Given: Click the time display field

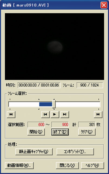Looking at the screenshot, I should tap(39, 85).
